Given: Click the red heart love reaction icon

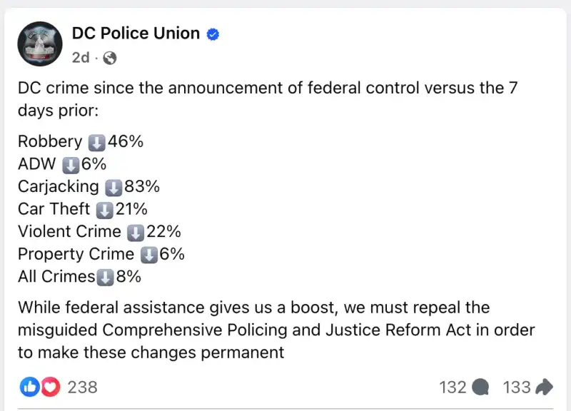Looking at the screenshot, I should click(49, 387).
